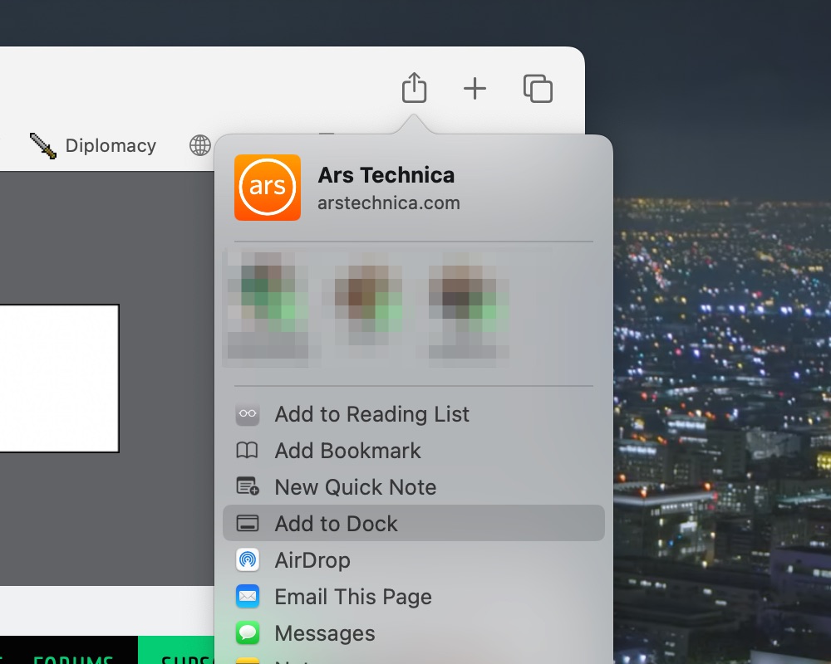
Task: Share the page via AirDrop
Action: coord(312,560)
